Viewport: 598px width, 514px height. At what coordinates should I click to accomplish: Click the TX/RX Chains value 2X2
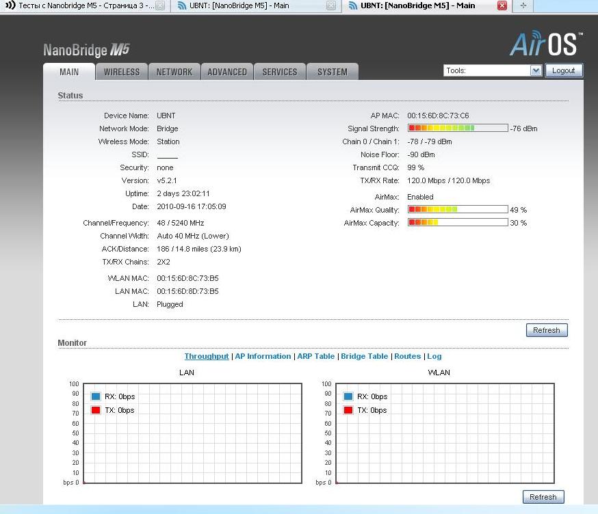point(164,261)
